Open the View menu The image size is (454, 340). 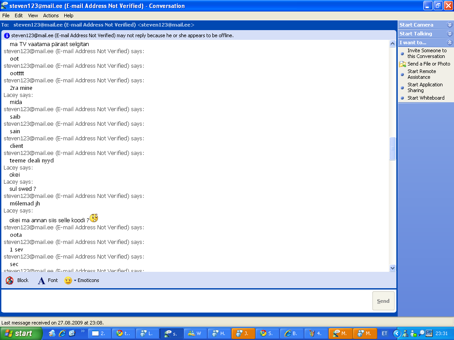click(33, 15)
